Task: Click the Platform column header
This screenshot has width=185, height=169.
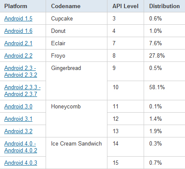Action: (16, 6)
